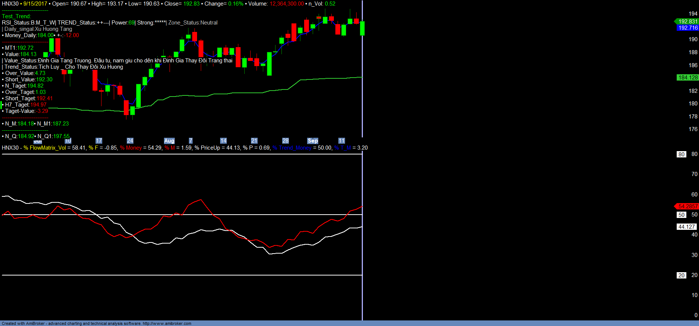The height and width of the screenshot is (326, 699).
Task: Select the blue 192.716 price tag
Action: 687,28
